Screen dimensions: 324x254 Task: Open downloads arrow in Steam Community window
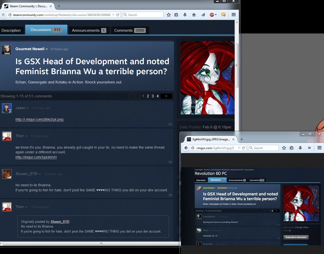(185, 15)
